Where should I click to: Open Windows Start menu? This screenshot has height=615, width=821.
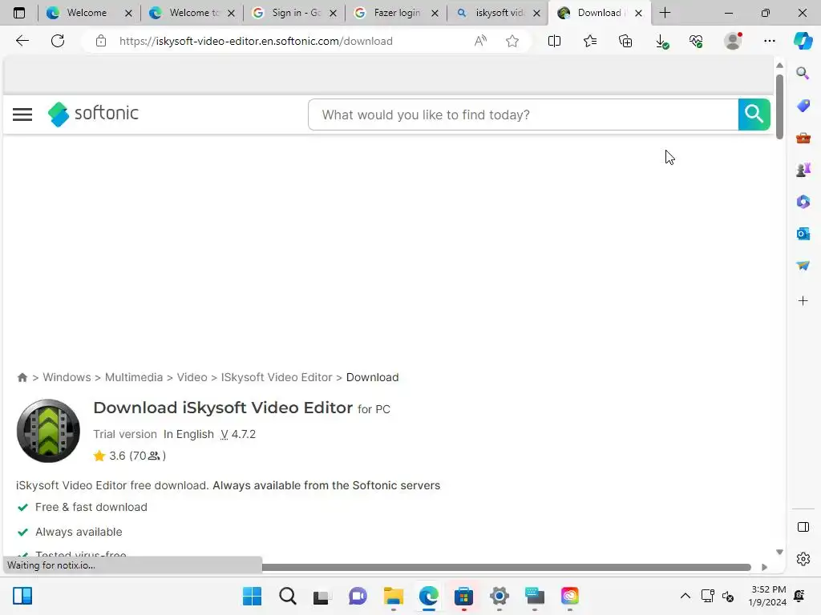[x=252, y=596]
